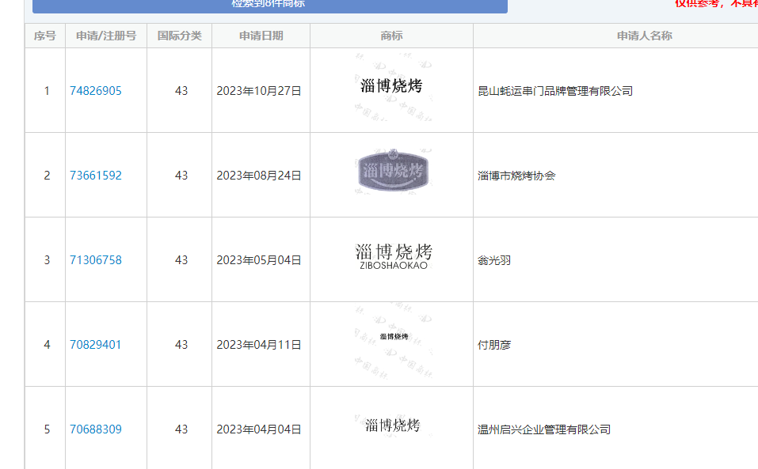Open registration number 74826905 link
The width and height of the screenshot is (758, 469).
(x=96, y=91)
